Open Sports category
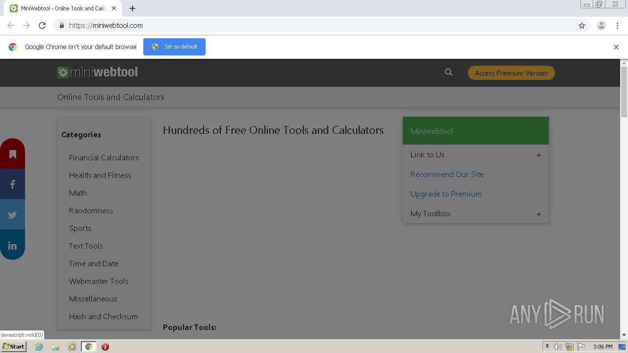Viewport: 628px width, 353px height. (80, 228)
